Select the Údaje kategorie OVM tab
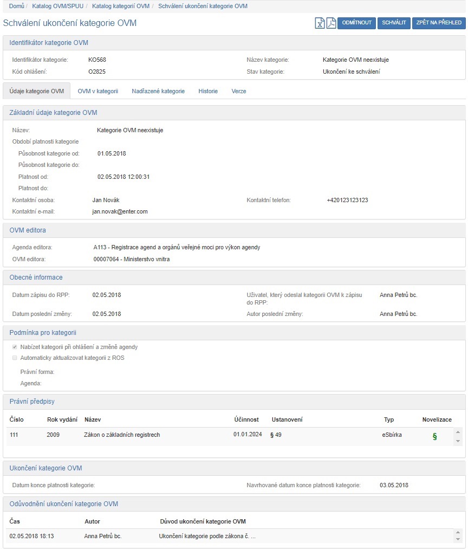468x549 pixels. [37, 91]
